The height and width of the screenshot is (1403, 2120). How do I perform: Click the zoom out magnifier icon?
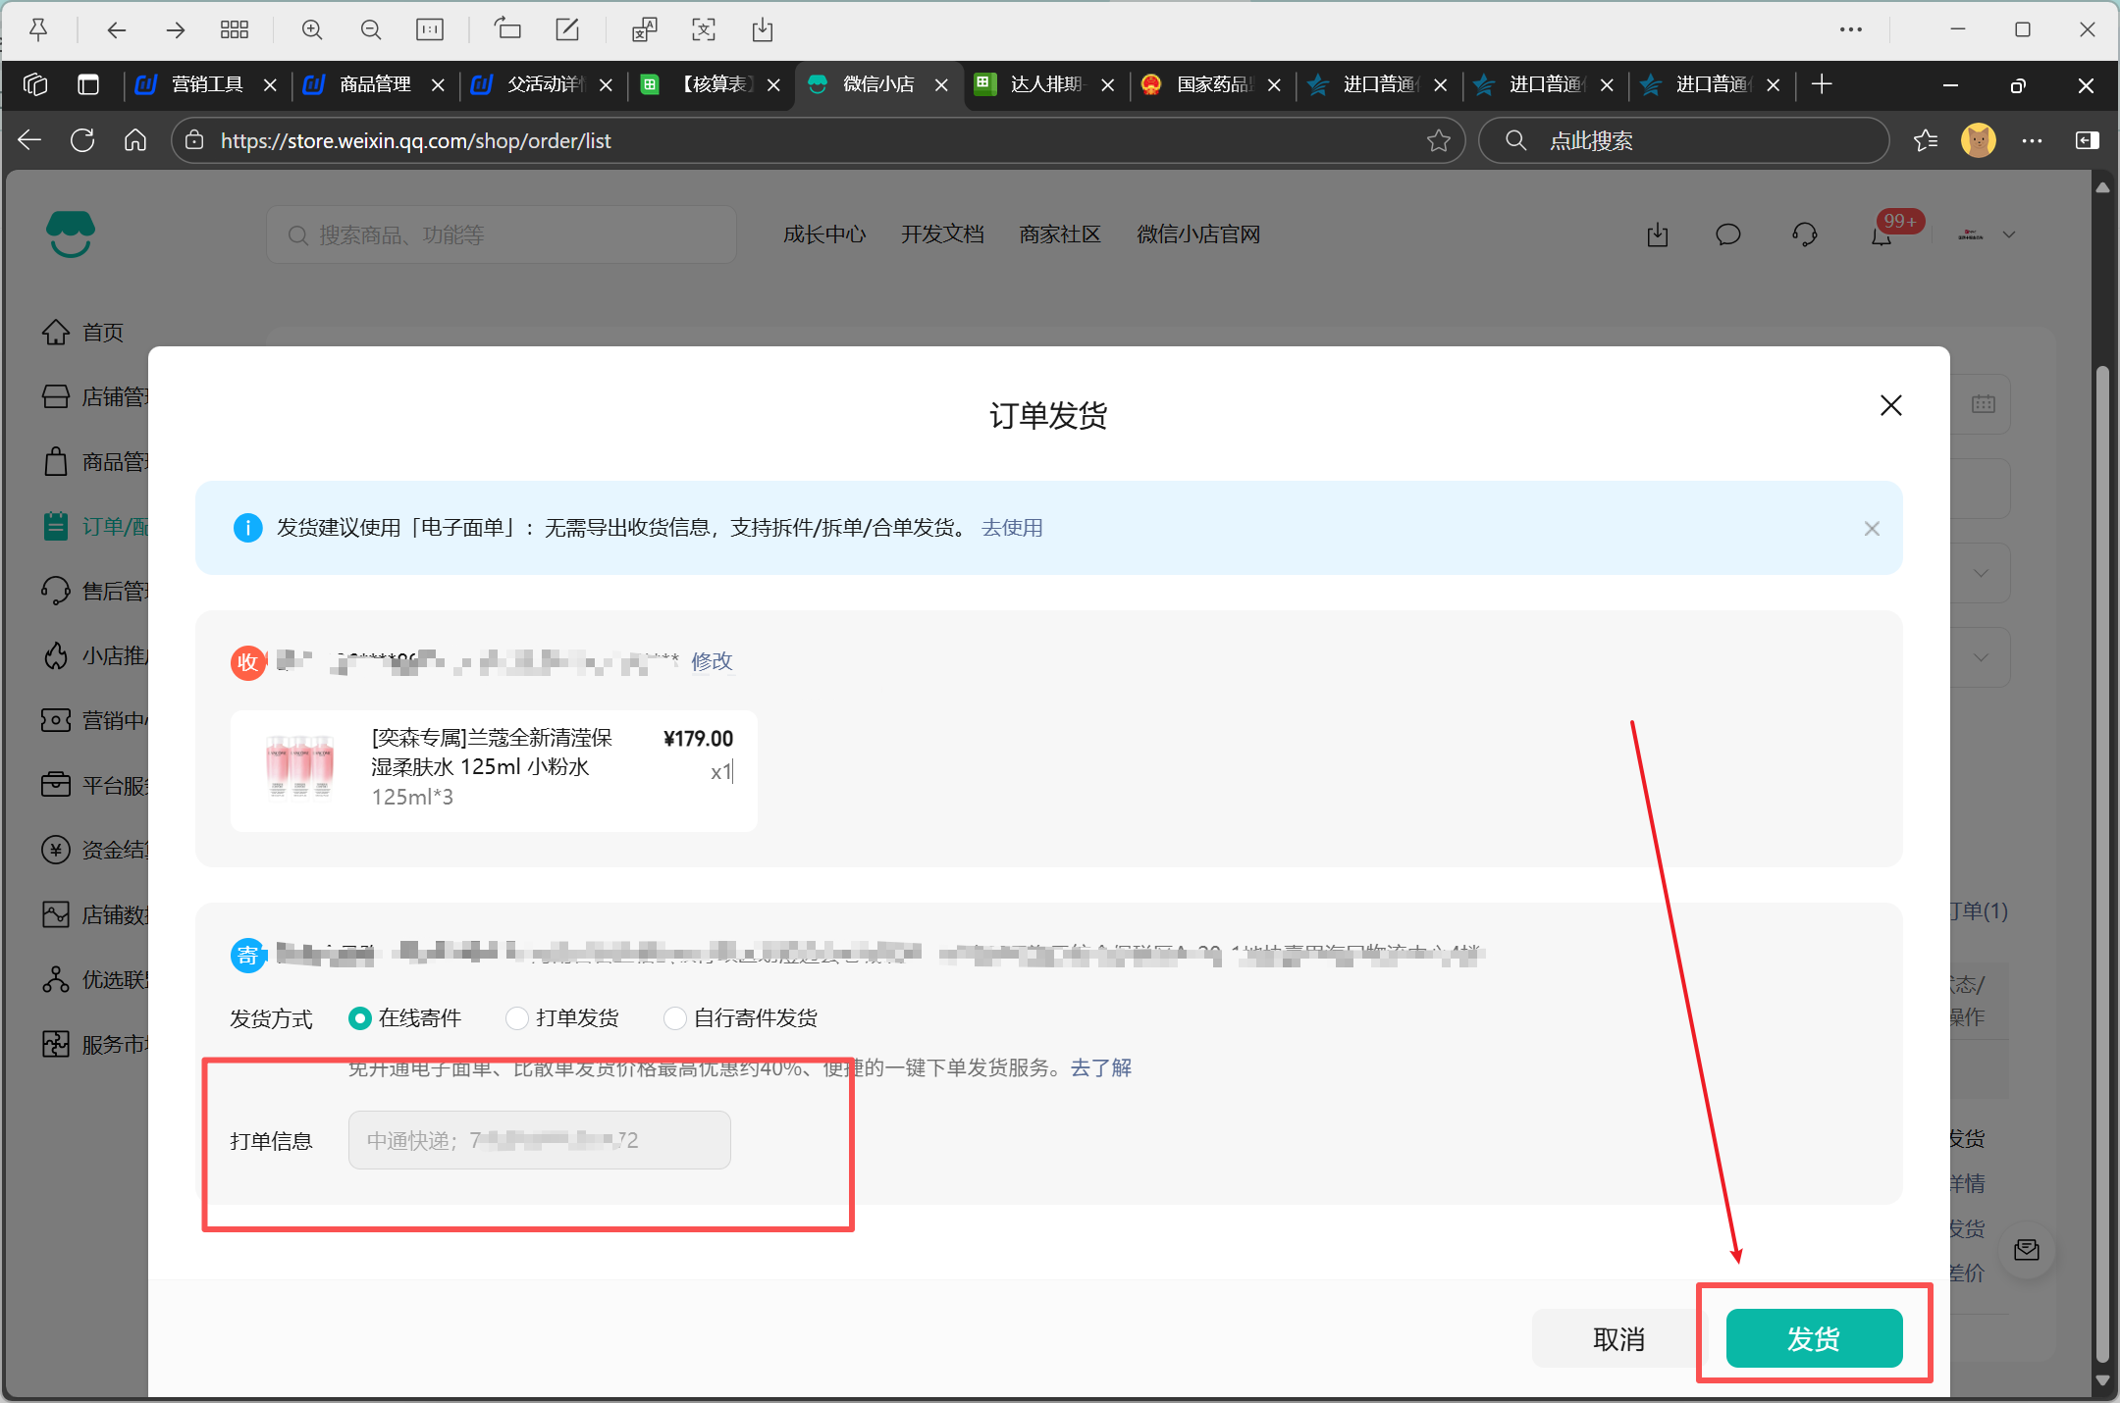pyautogui.click(x=371, y=30)
